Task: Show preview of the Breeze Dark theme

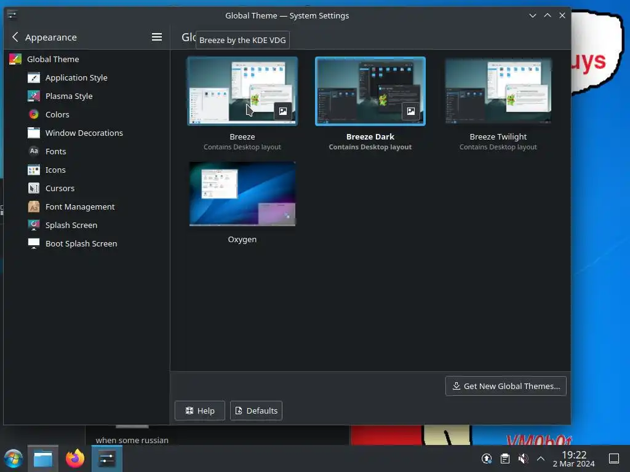Action: pos(410,111)
